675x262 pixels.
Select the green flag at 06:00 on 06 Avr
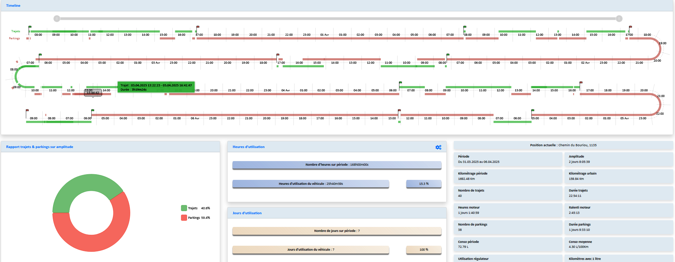[93, 111]
